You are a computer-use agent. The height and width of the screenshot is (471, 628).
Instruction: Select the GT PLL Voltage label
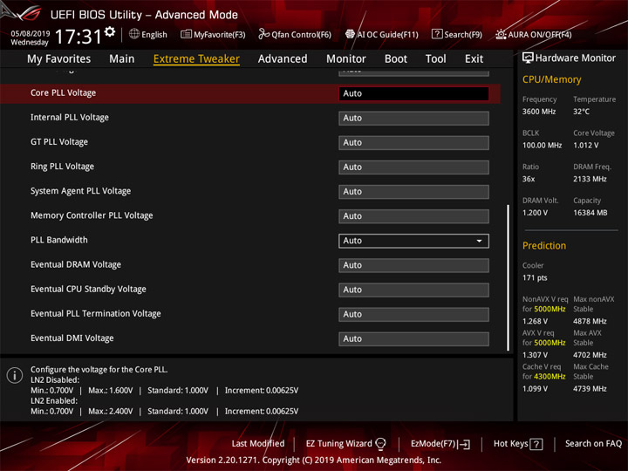click(x=59, y=142)
